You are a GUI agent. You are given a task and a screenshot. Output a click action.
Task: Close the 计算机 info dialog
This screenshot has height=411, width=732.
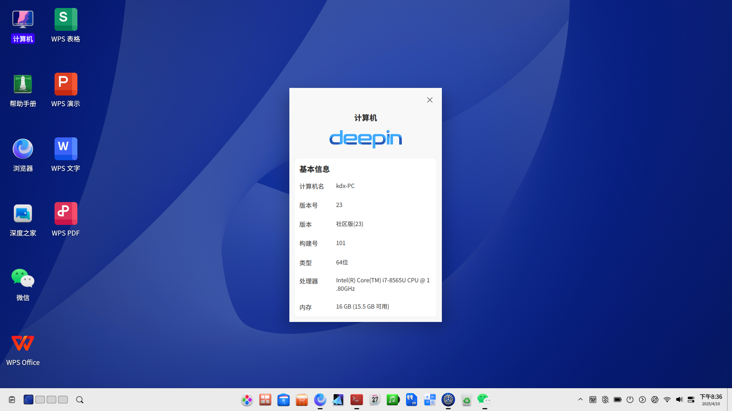point(430,100)
